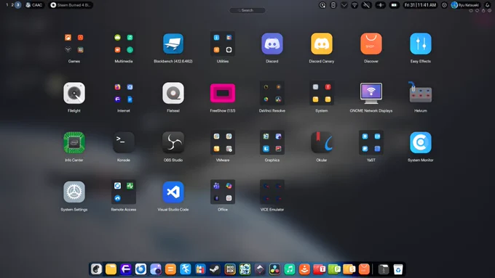Open the Discover app in the grid
Screen dimensions: 495x278
pyautogui.click(x=371, y=44)
